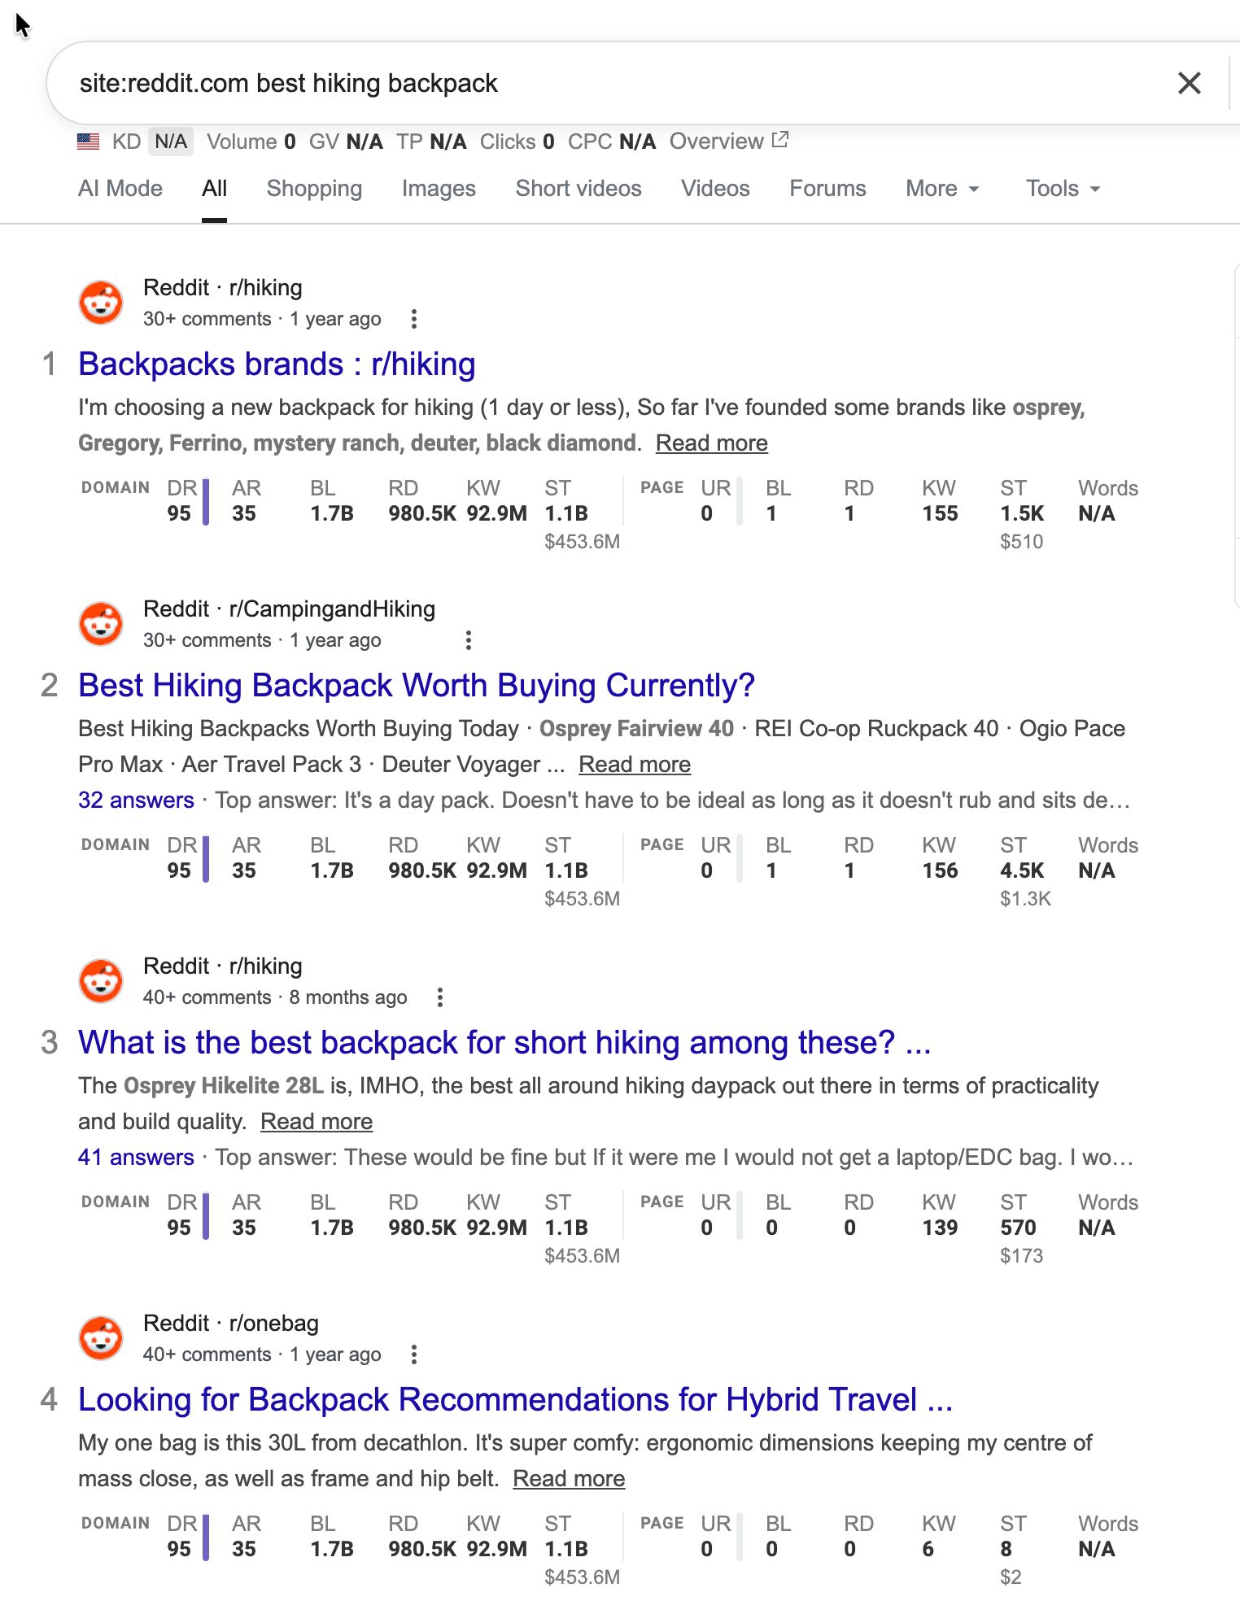The width and height of the screenshot is (1240, 1614).
Task: Switch to the Shopping tab
Action: [314, 189]
